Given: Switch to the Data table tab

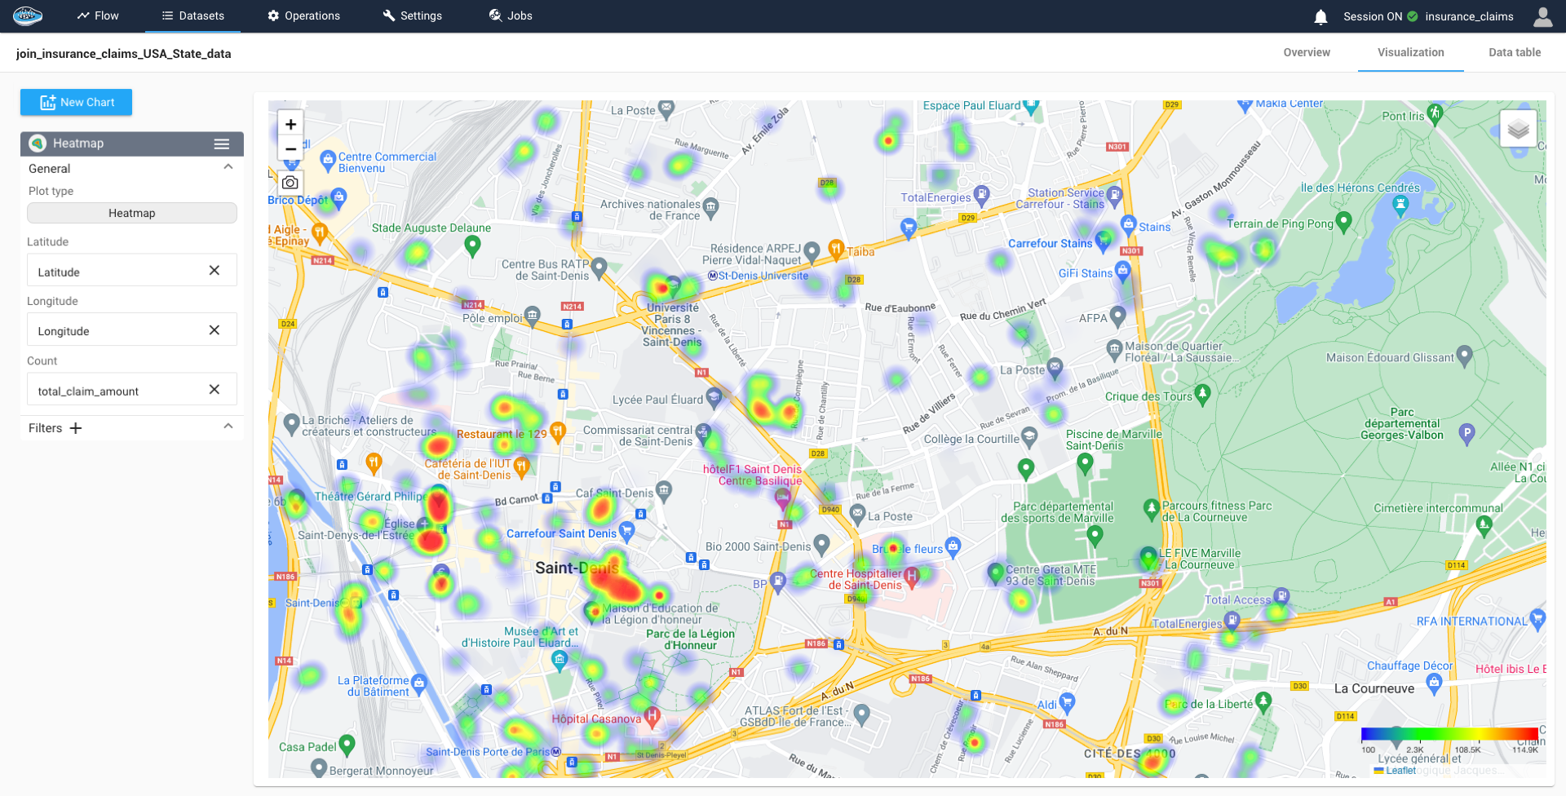Looking at the screenshot, I should (1515, 52).
